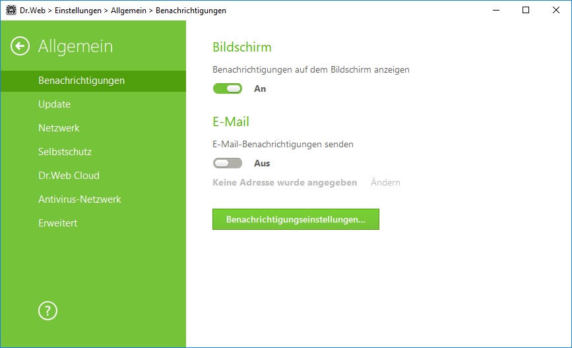The height and width of the screenshot is (348, 572).
Task: Click the Allgemein heading
Action: pos(75,46)
